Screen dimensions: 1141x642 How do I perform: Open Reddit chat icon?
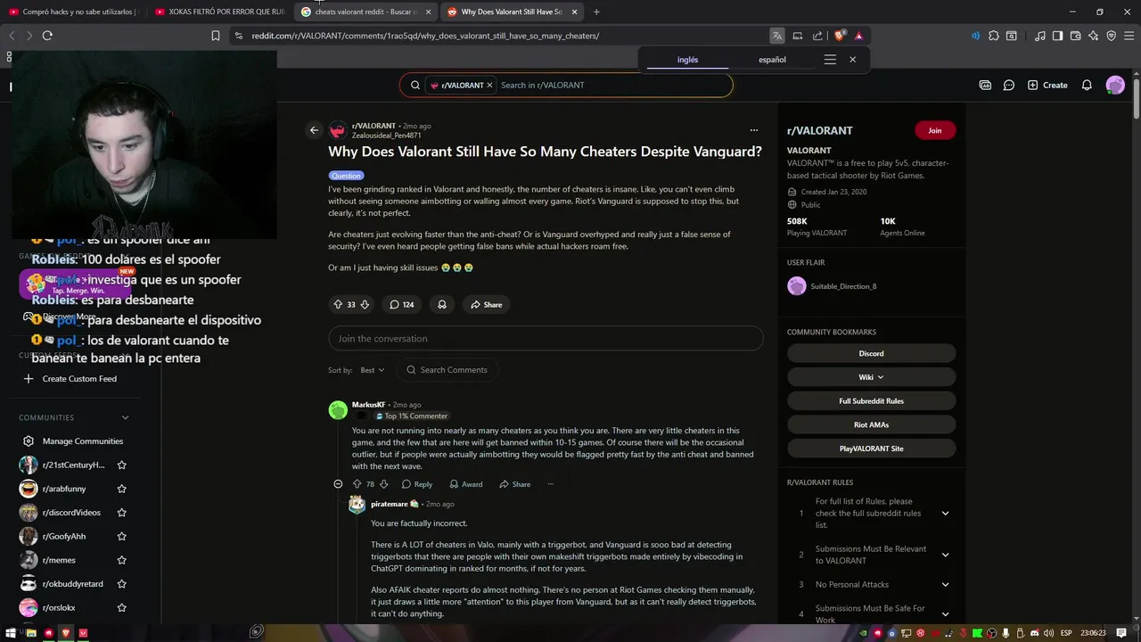tap(1009, 85)
